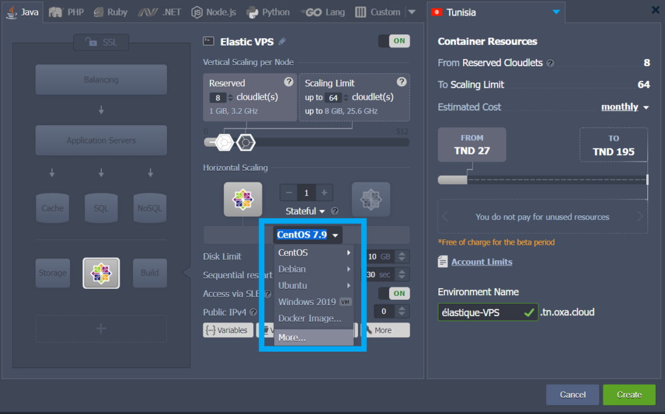Click the help icon next to Stateful
This screenshot has width=665, height=414.
pos(334,212)
